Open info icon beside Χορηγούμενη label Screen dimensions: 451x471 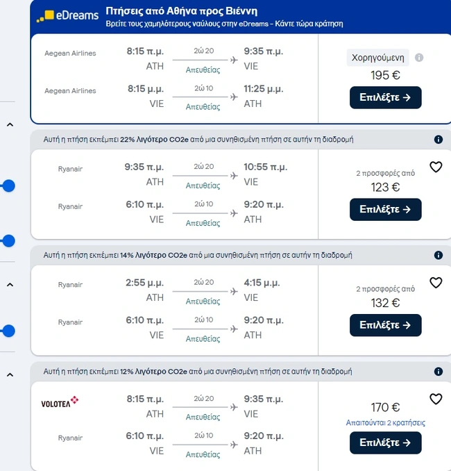(418, 58)
